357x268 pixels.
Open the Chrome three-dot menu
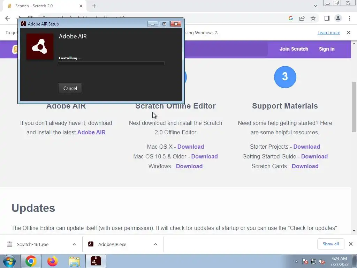349,18
